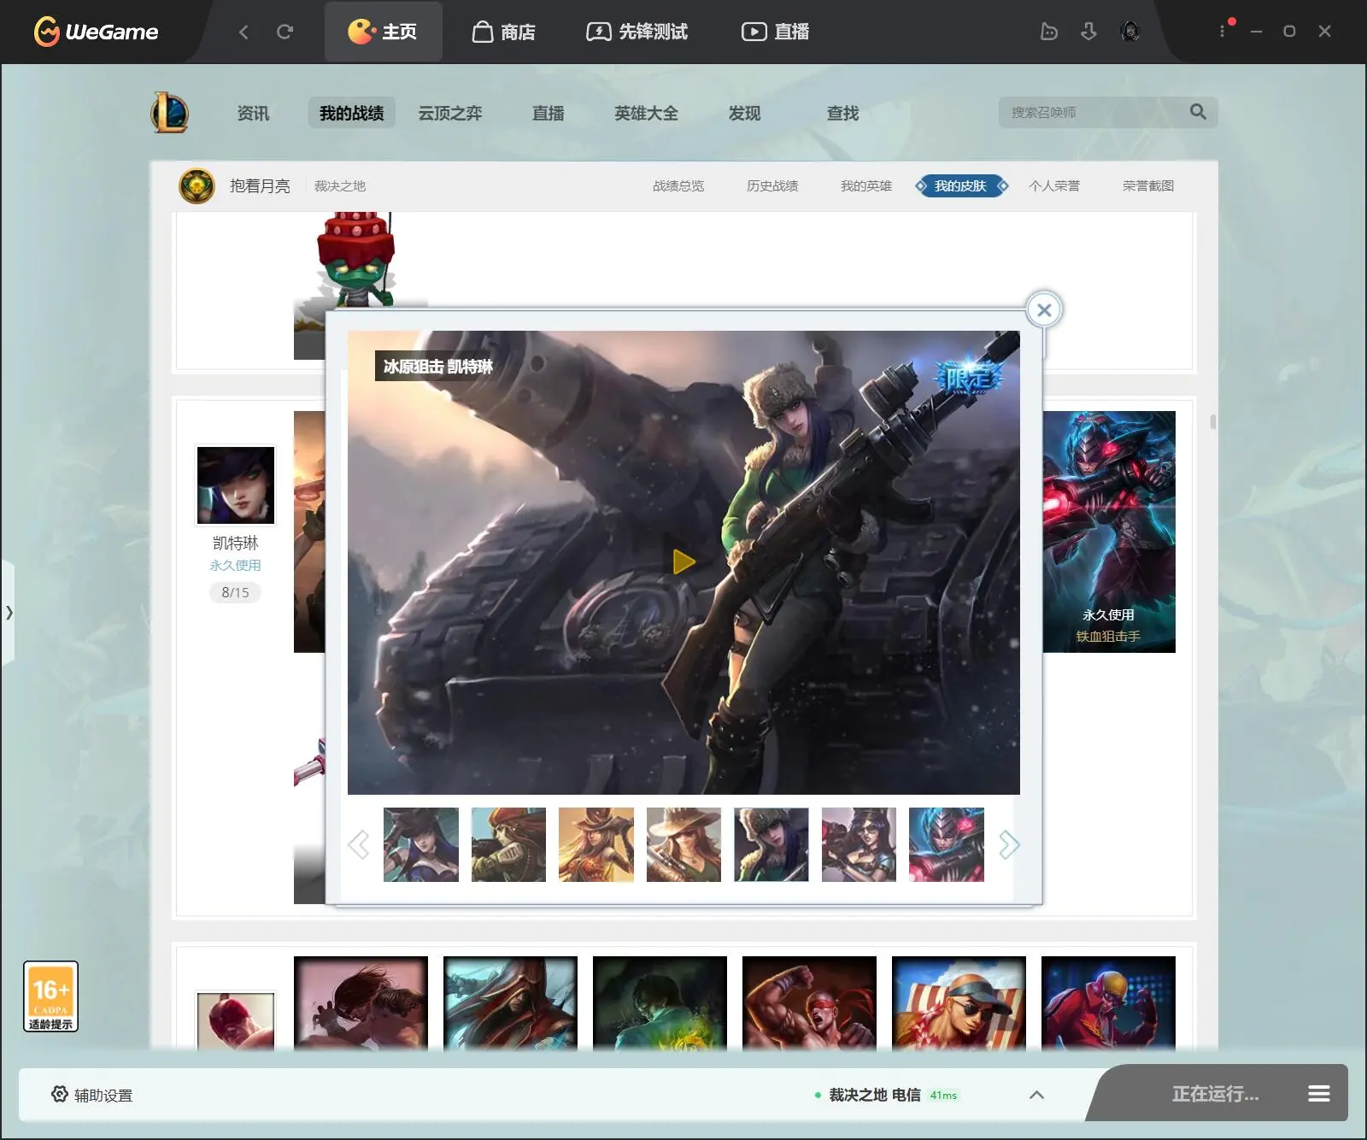Click the 8/15 skin count badge
The height and width of the screenshot is (1140, 1367).
click(235, 592)
